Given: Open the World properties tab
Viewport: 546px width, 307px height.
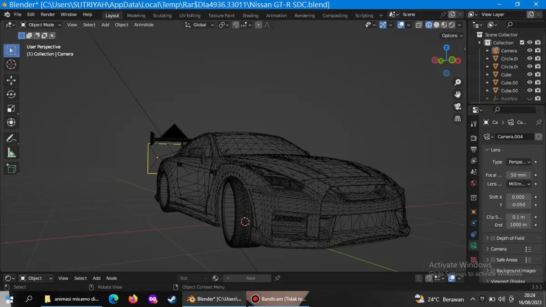Looking at the screenshot, I should point(474,183).
